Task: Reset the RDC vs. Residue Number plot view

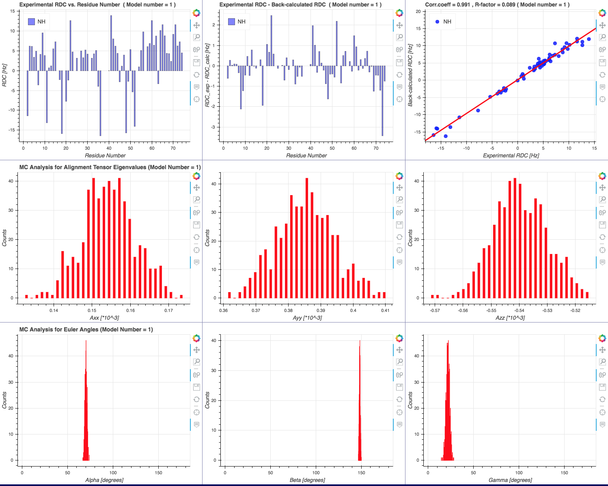Action: click(196, 75)
